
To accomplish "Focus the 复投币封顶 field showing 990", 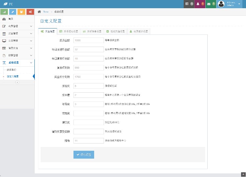I will (x=89, y=68).
